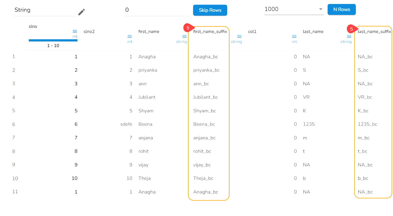Click red step badge on first_name_suffix column
Image resolution: width=393 pixels, height=216 pixels.
(x=188, y=28)
